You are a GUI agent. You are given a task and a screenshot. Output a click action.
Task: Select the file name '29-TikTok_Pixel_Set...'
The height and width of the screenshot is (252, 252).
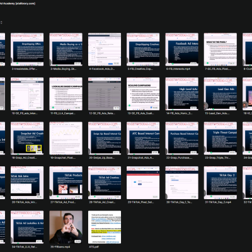tap(140, 202)
